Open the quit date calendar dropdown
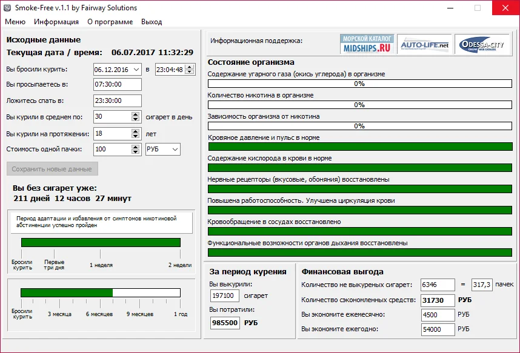520x353 pixels. [x=135, y=69]
